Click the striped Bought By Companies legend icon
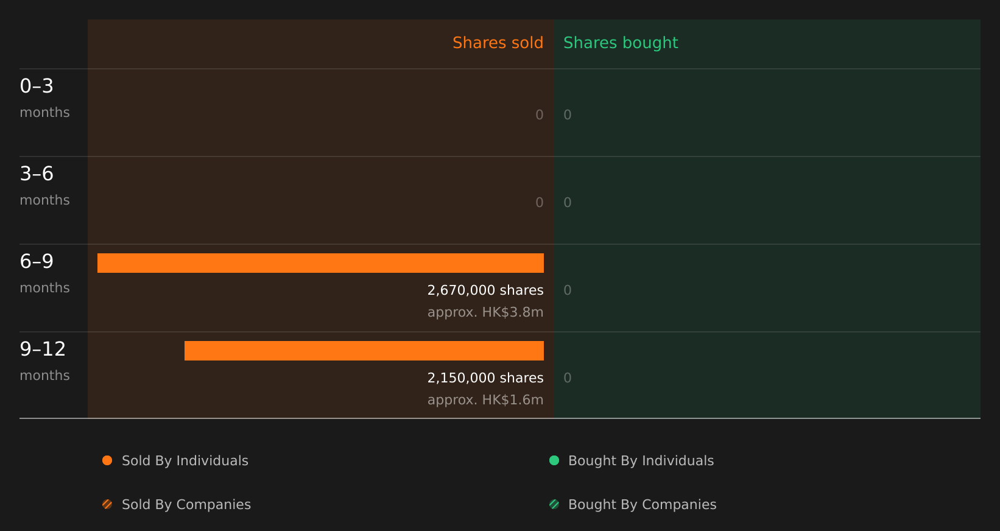 coord(554,504)
